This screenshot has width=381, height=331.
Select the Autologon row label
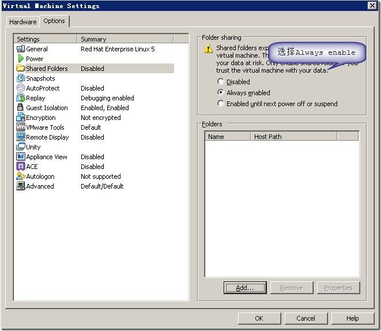40,176
